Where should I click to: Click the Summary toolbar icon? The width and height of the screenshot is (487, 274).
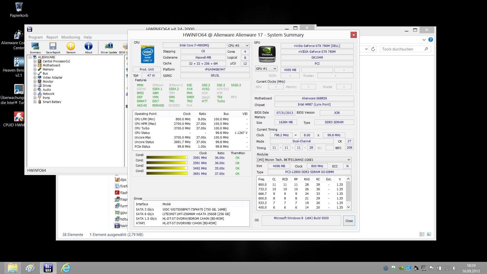tap(35, 47)
